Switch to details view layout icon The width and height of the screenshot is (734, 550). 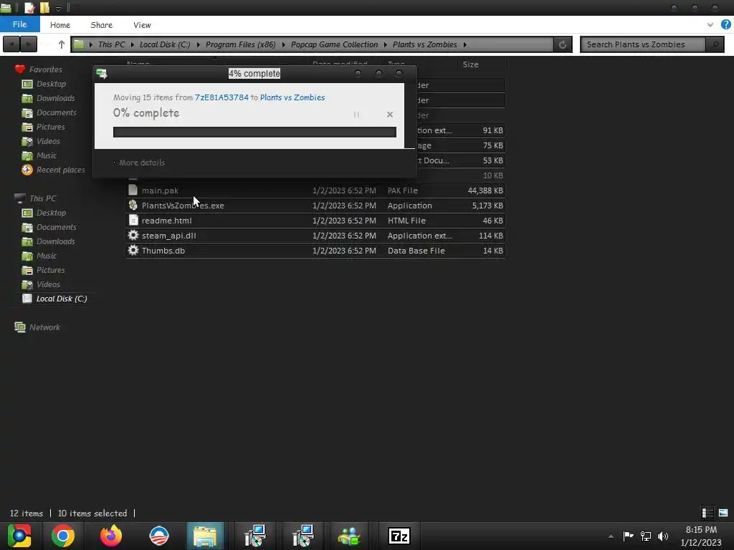(707, 513)
